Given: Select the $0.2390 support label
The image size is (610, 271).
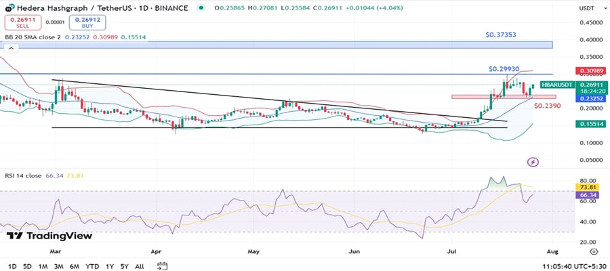Looking at the screenshot, I should pyautogui.click(x=548, y=106).
